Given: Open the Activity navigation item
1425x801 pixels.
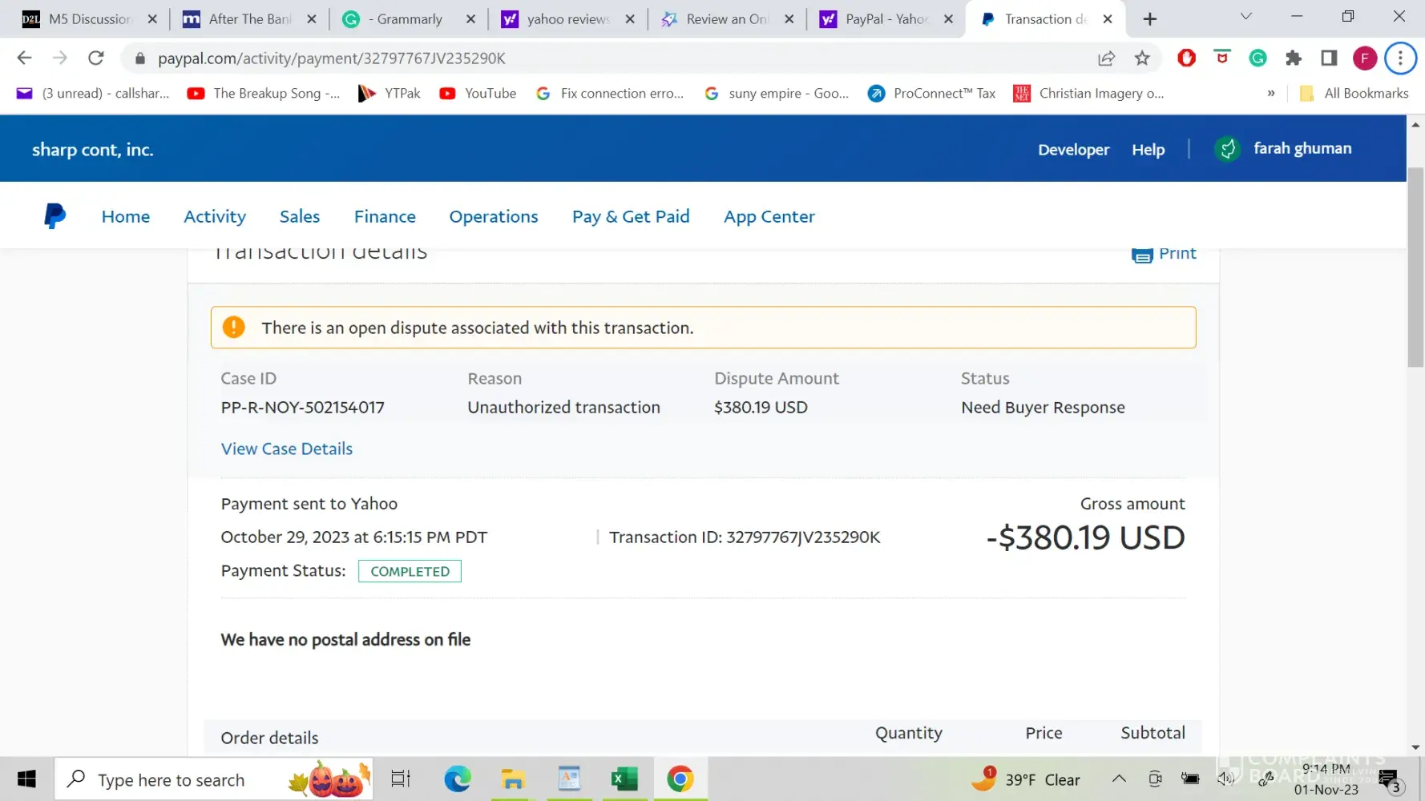Looking at the screenshot, I should tap(215, 216).
